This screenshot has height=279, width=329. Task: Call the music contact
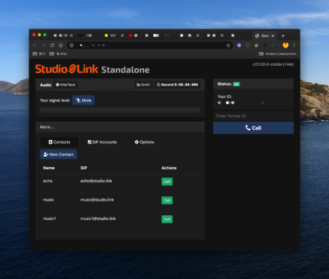[167, 201]
